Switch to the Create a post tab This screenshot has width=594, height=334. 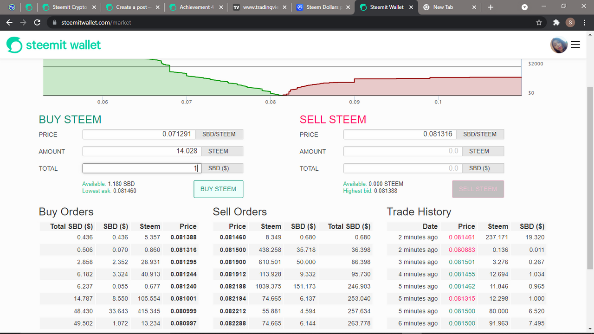(x=133, y=7)
